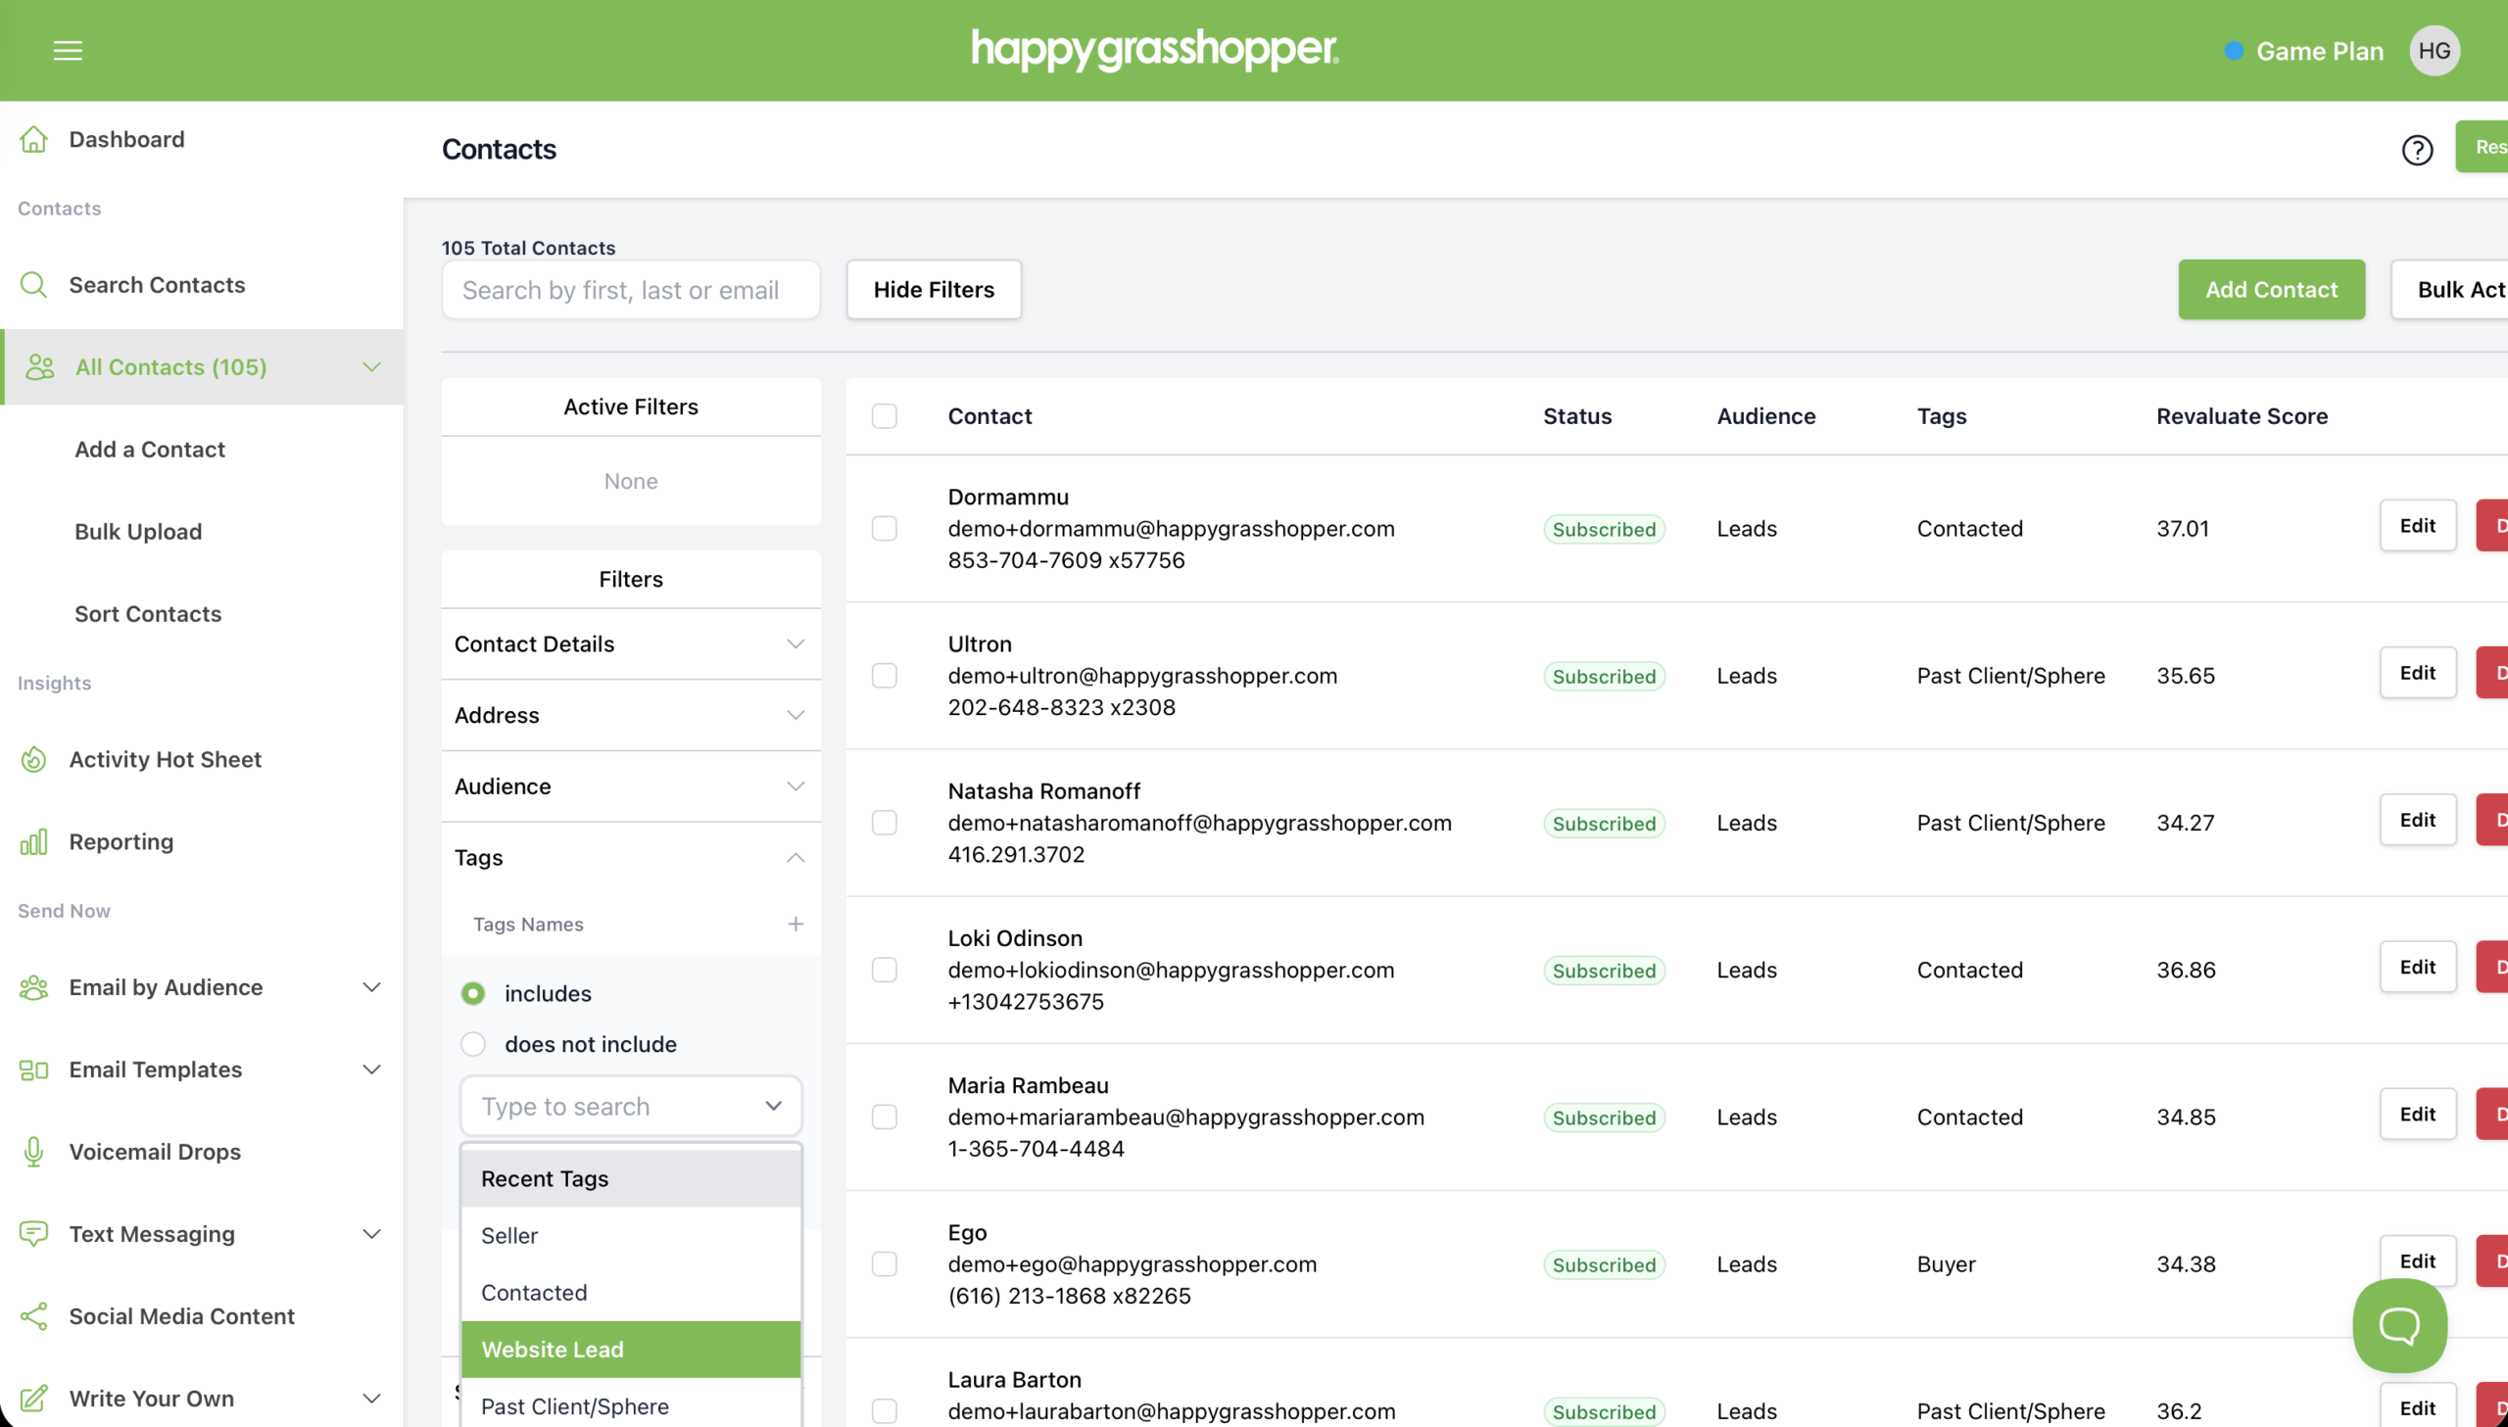2508x1427 pixels.
Task: Check the box for Ultron contact
Action: tap(884, 675)
